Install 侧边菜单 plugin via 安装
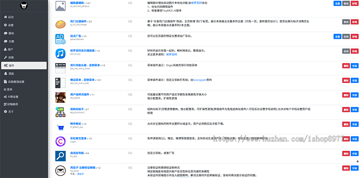 point(354,80)
